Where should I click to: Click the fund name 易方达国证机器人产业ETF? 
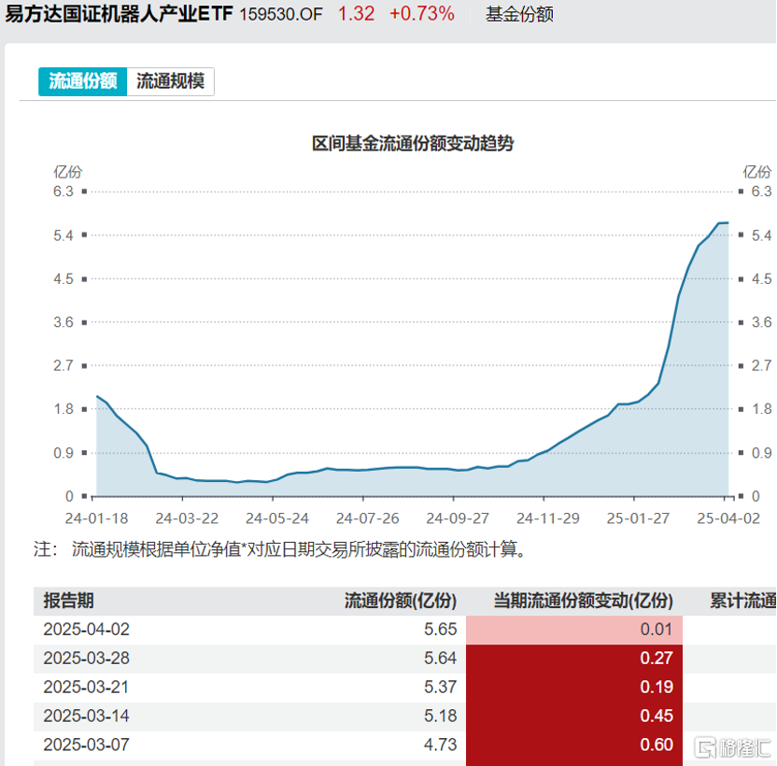tap(119, 14)
